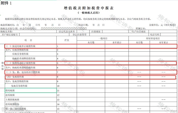178x113 pixels.
Task: Click the blank cell right of 生产经营地址
Action: pos(163,32)
